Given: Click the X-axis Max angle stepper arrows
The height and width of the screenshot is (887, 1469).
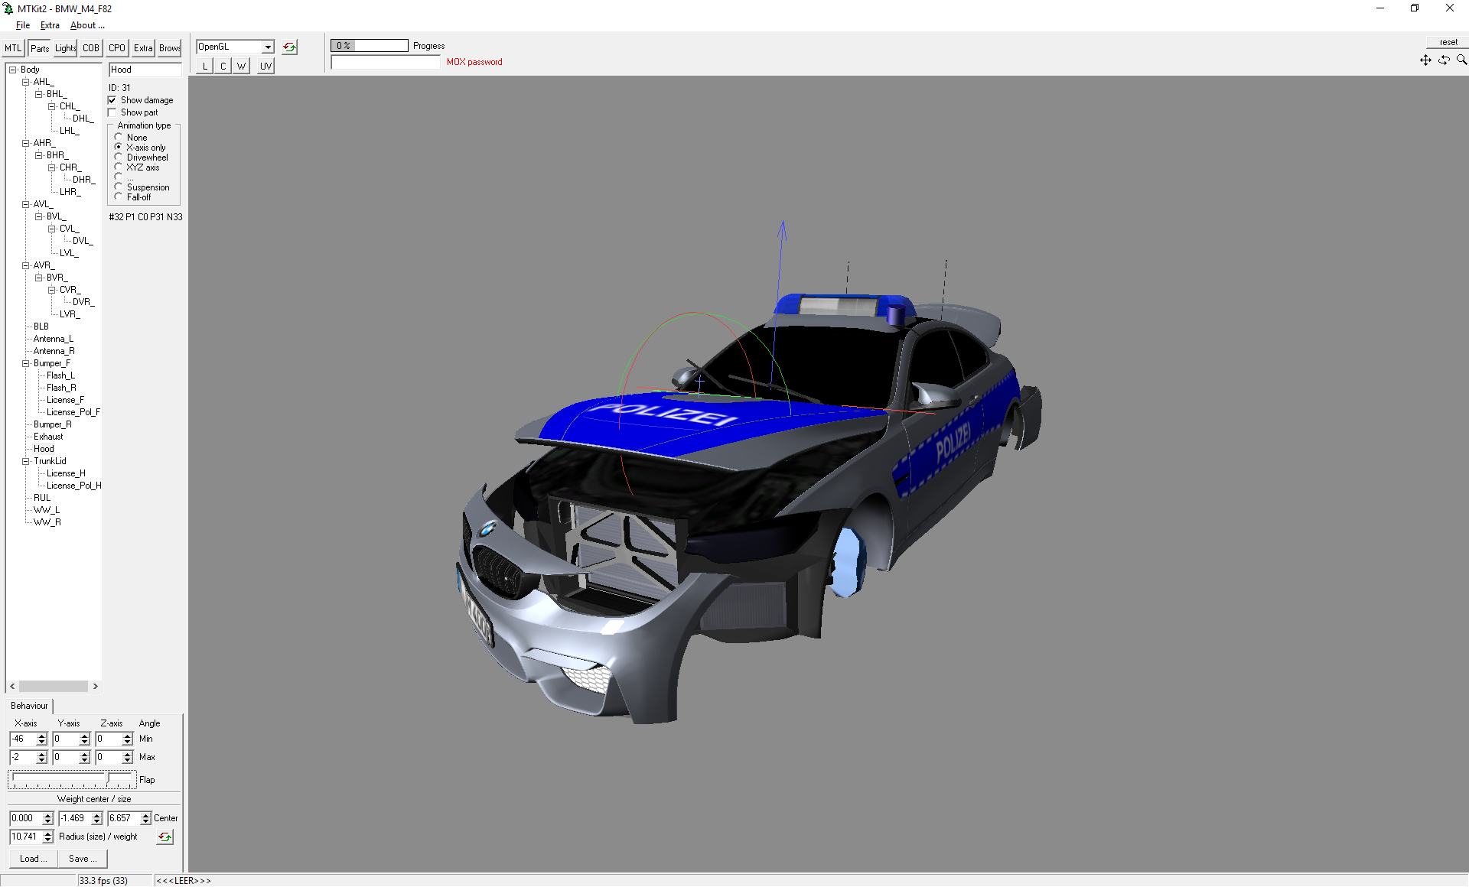Looking at the screenshot, I should pos(42,758).
